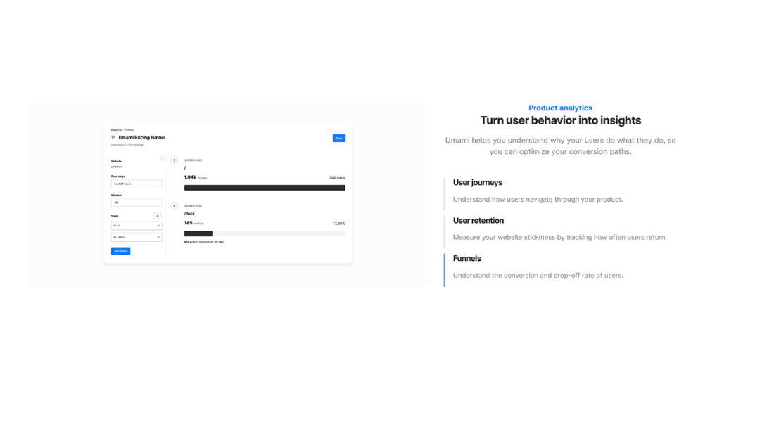Click the Window input field

coord(137,203)
